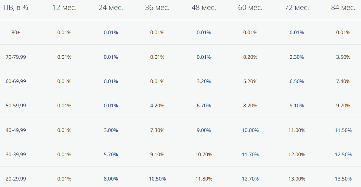The image size is (361, 187).
Task: Select the 3.20% cell under 48 мес.
Action: point(204,81)
